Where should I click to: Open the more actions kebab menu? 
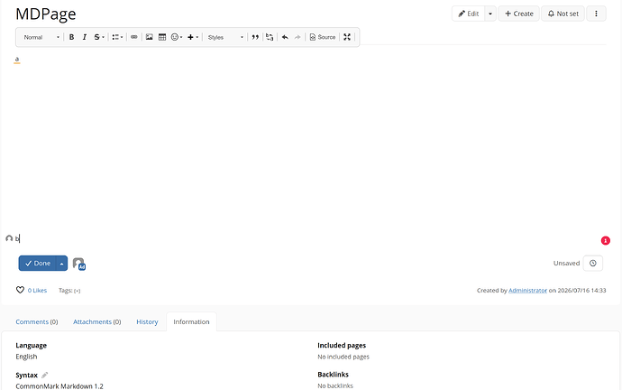[x=596, y=14]
